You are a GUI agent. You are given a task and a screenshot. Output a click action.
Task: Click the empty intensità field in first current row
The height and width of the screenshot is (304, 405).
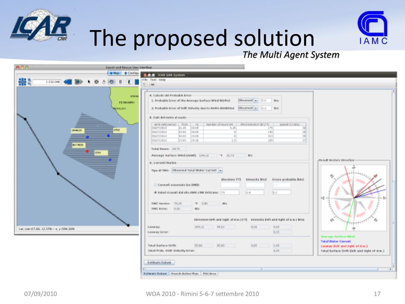click(x=255, y=185)
